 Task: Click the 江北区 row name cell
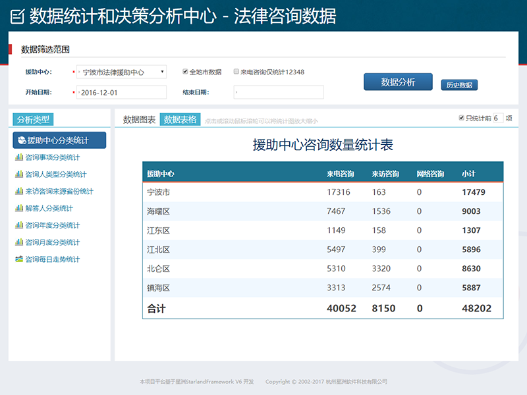(x=158, y=250)
